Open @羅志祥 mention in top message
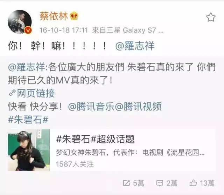This screenshot has width=224, height=195. pos(135,46)
